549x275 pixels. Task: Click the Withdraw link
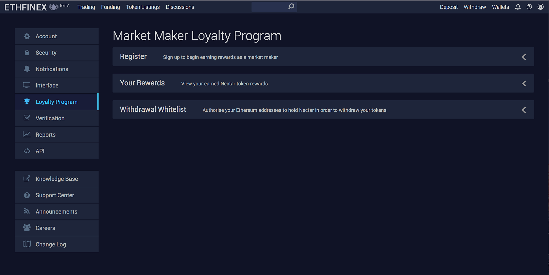pos(475,7)
